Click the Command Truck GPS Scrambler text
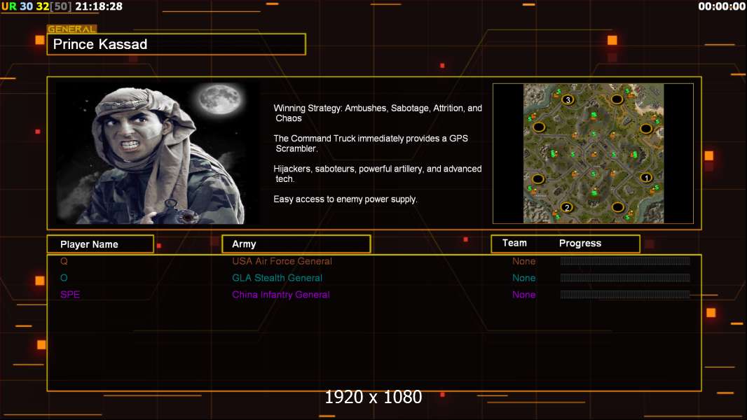Viewport: 747px width, 420px height. [x=371, y=143]
